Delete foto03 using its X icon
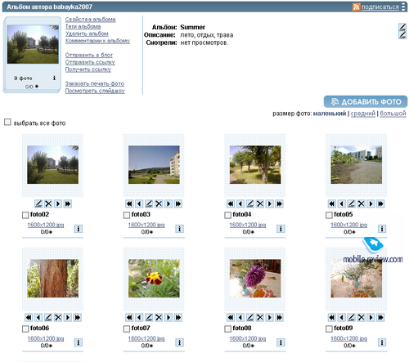This screenshot has width=409, height=362. 159,203
